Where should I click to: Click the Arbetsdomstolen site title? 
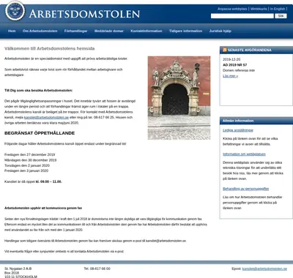[84, 14]
